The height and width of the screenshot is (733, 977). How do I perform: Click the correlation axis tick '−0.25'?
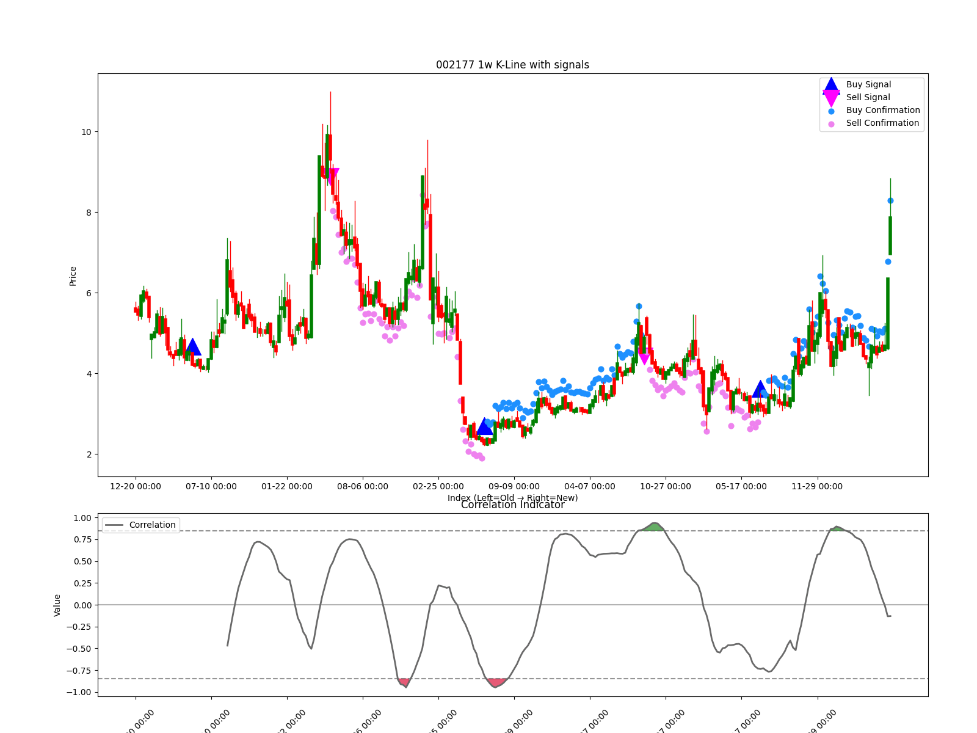tap(78, 627)
